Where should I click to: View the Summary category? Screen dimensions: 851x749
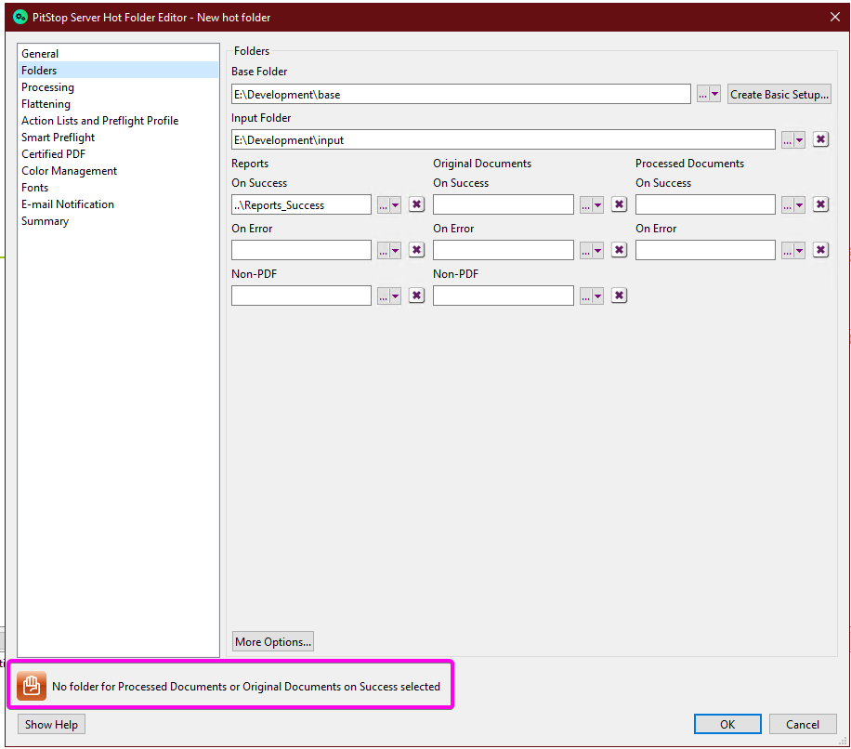pyautogui.click(x=118, y=221)
